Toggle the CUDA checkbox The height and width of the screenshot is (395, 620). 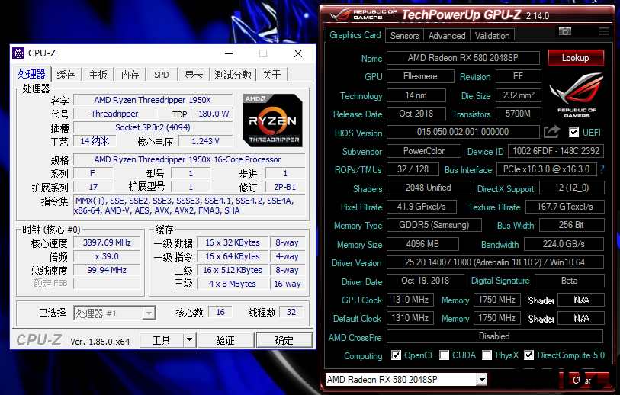click(x=445, y=355)
